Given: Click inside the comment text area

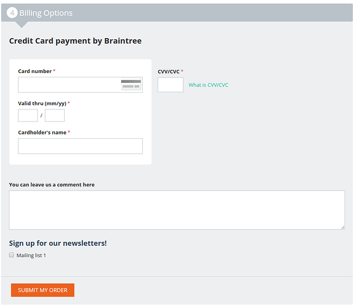Looking at the screenshot, I should 177,210.
